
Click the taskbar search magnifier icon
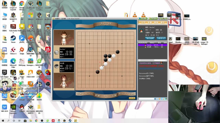tap(8, 121)
